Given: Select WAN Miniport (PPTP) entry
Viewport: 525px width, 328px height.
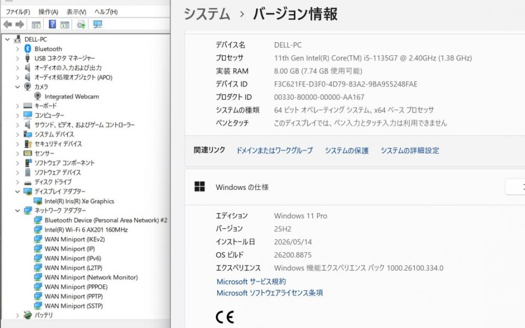Looking at the screenshot, I should click(73, 297).
